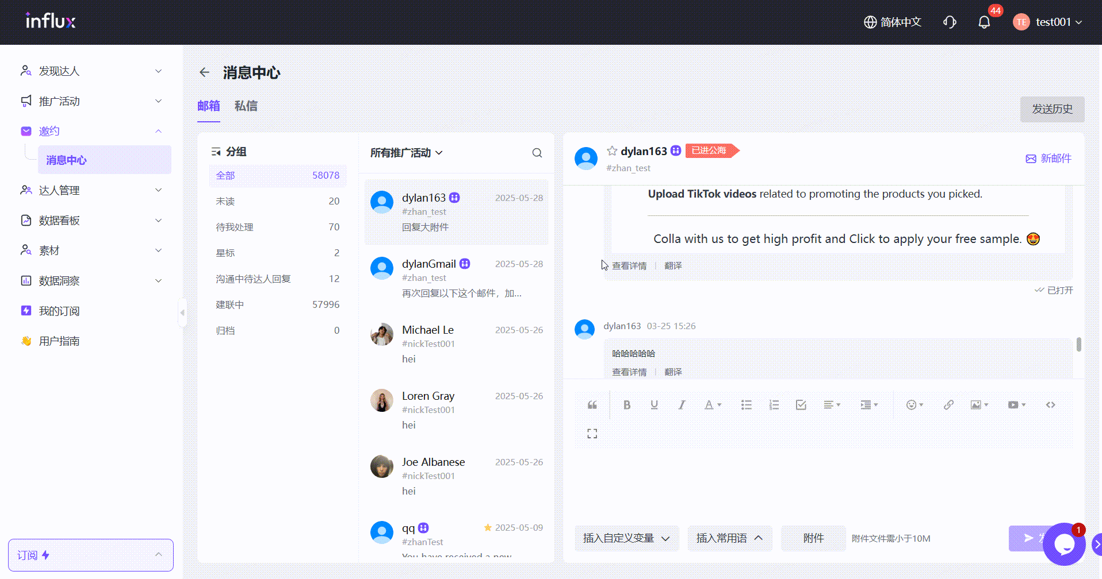Star the dylan163 contact
The width and height of the screenshot is (1102, 579).
point(612,151)
